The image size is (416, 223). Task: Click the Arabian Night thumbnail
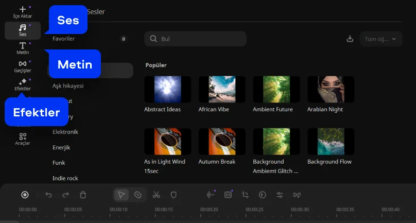coord(331,90)
